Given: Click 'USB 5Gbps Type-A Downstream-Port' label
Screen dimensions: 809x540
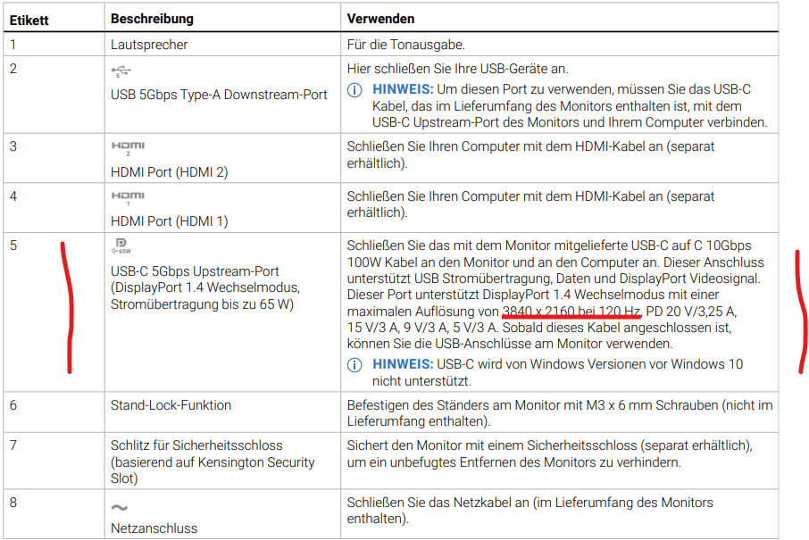Looking at the screenshot, I should (219, 95).
